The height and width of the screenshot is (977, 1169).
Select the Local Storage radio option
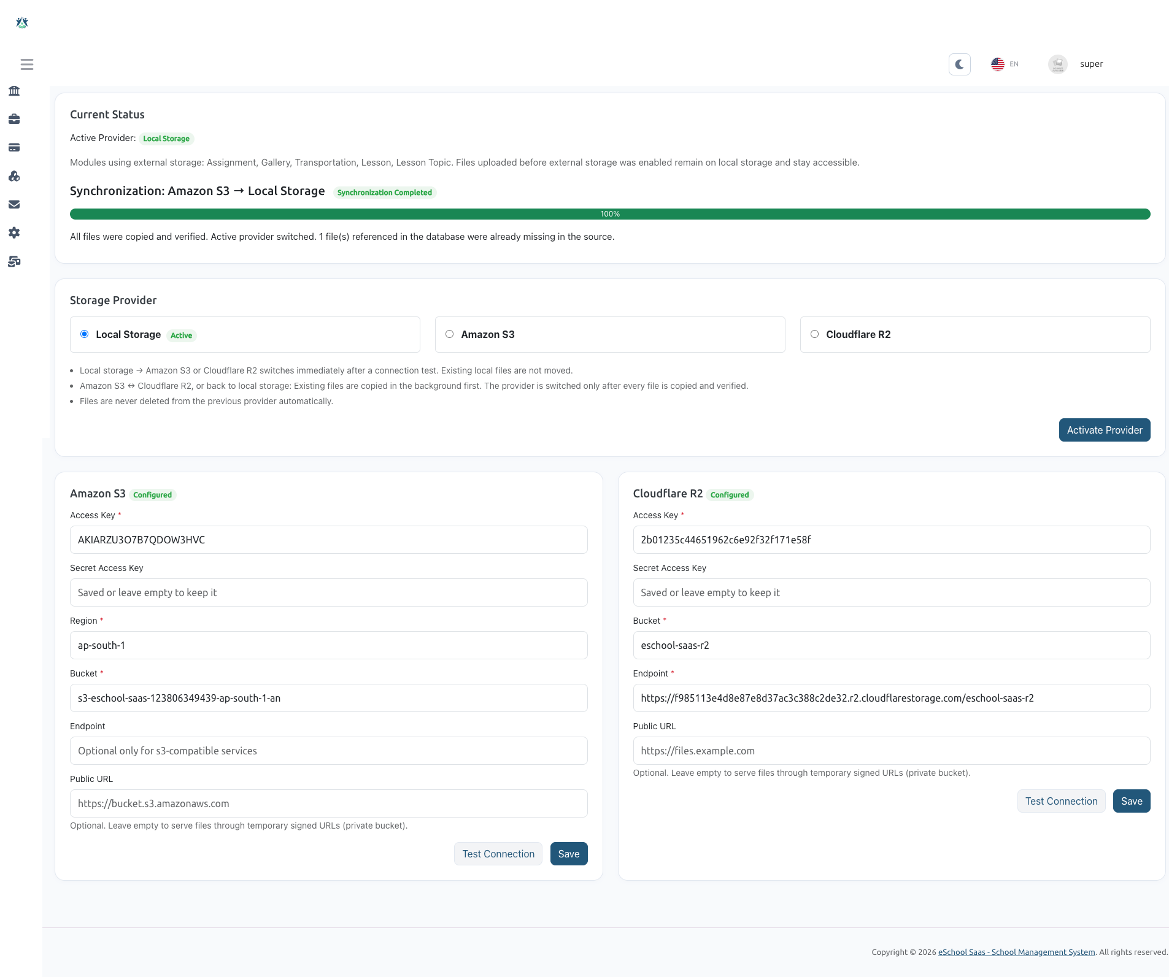coord(85,334)
